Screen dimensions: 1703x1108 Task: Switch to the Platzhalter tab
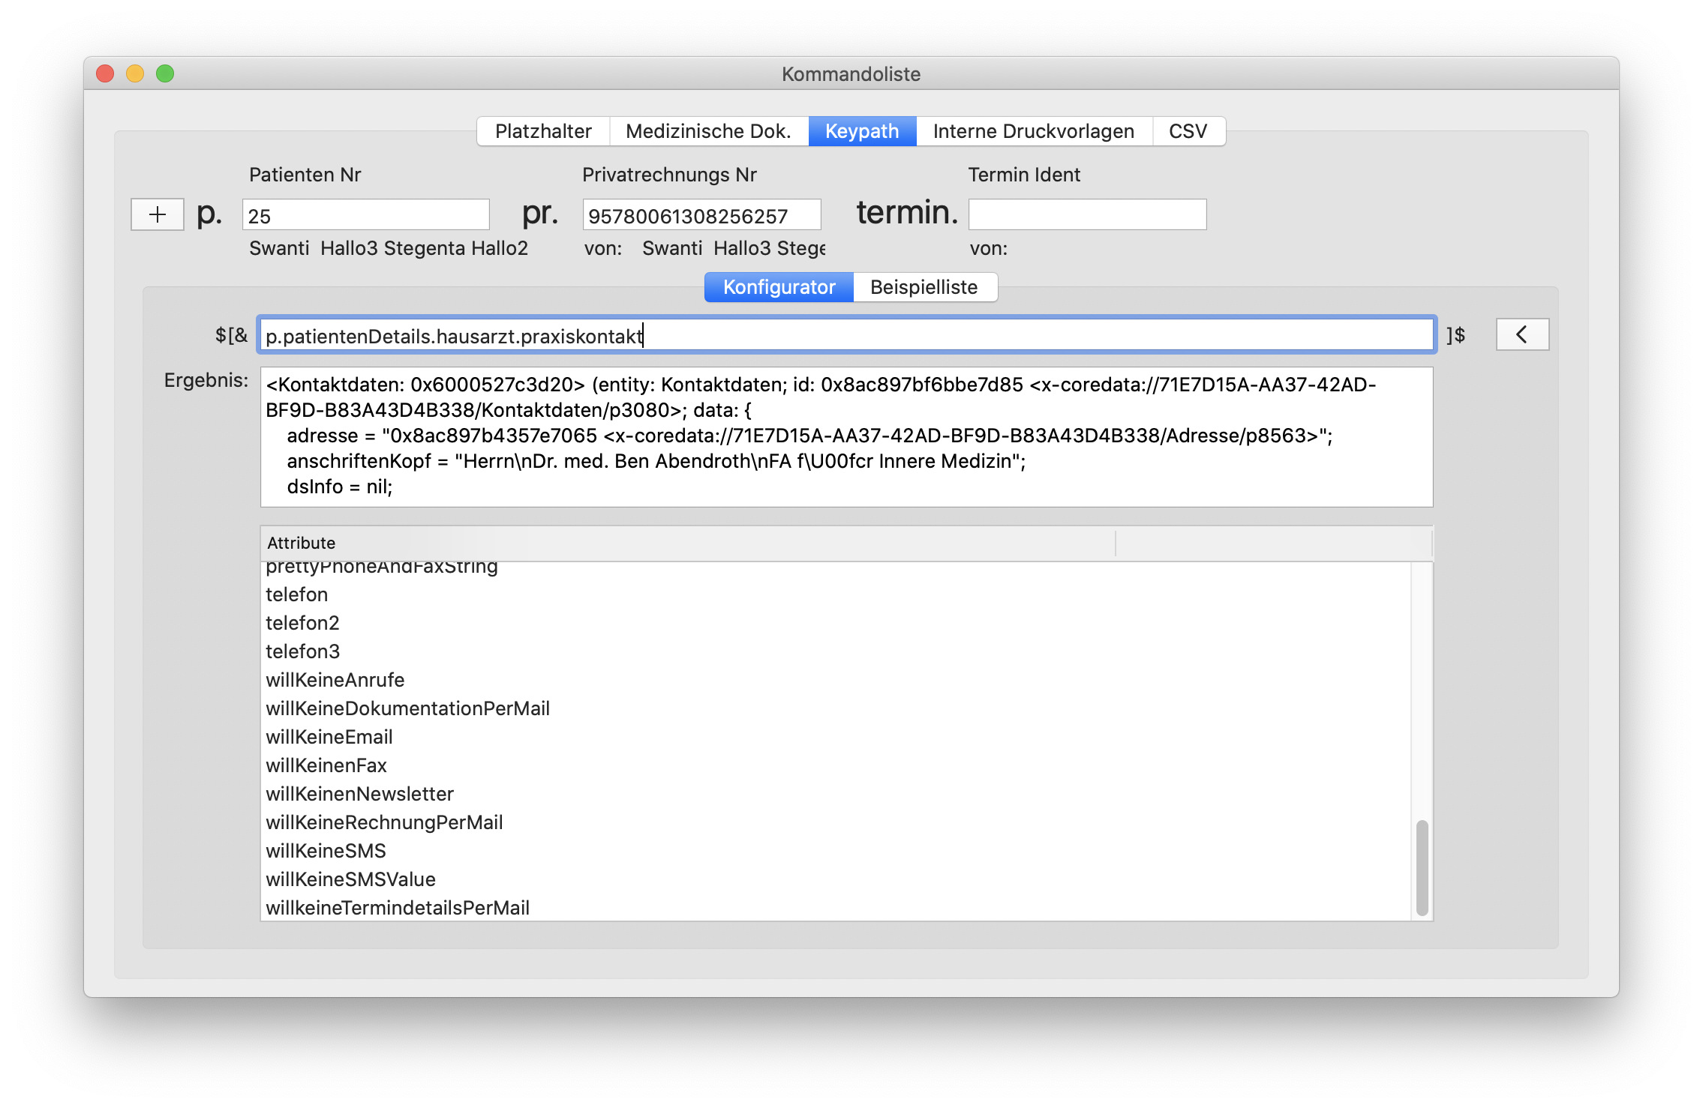click(x=543, y=131)
